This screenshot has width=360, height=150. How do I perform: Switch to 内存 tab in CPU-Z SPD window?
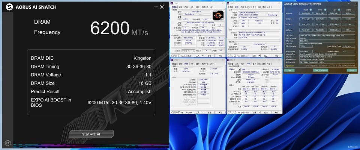tap(243, 64)
